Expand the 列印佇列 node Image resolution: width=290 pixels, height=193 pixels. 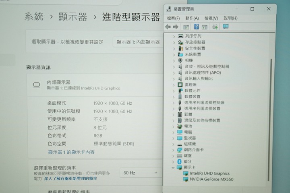(174, 37)
